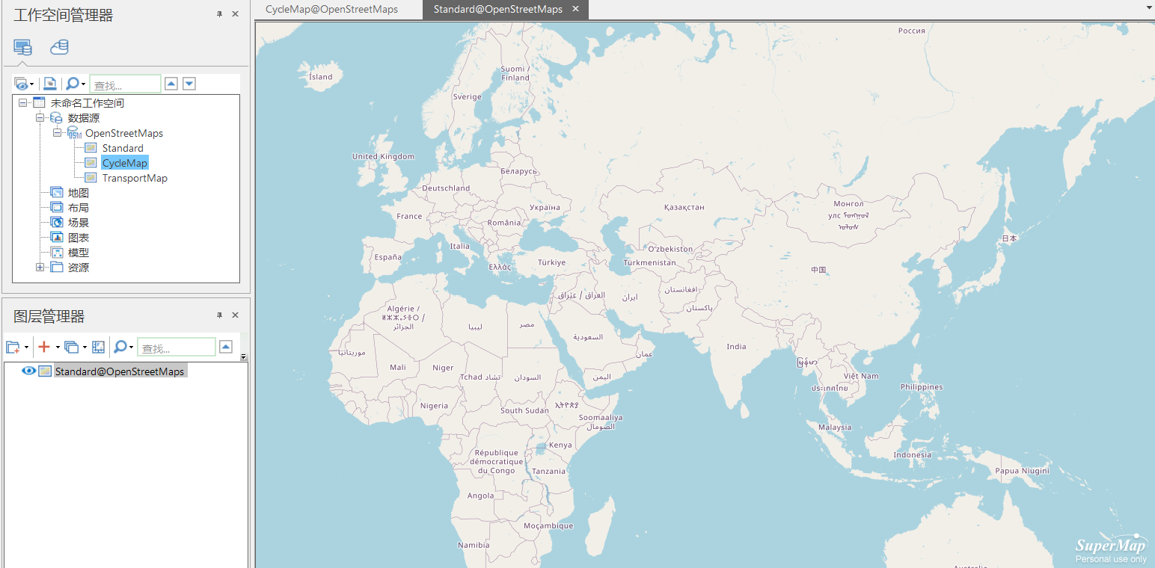Viewport: 1155px width, 568px height.
Task: Select the 布局 node
Action: 79,208
